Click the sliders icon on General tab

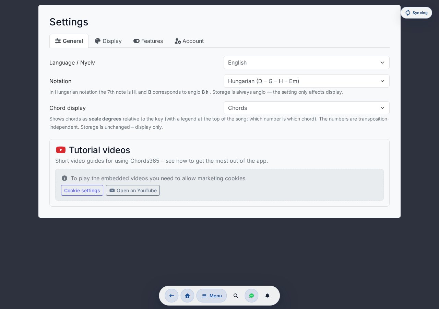[x=58, y=41]
